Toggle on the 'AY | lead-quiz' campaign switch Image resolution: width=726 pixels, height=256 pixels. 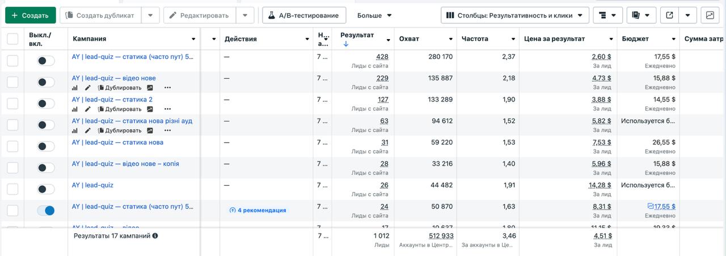pos(46,189)
